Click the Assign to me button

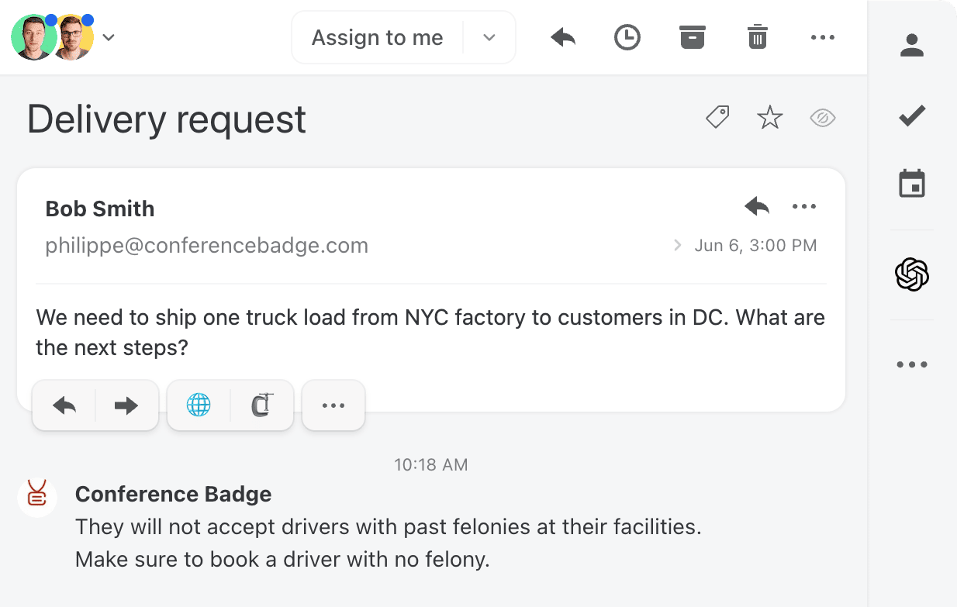click(378, 36)
